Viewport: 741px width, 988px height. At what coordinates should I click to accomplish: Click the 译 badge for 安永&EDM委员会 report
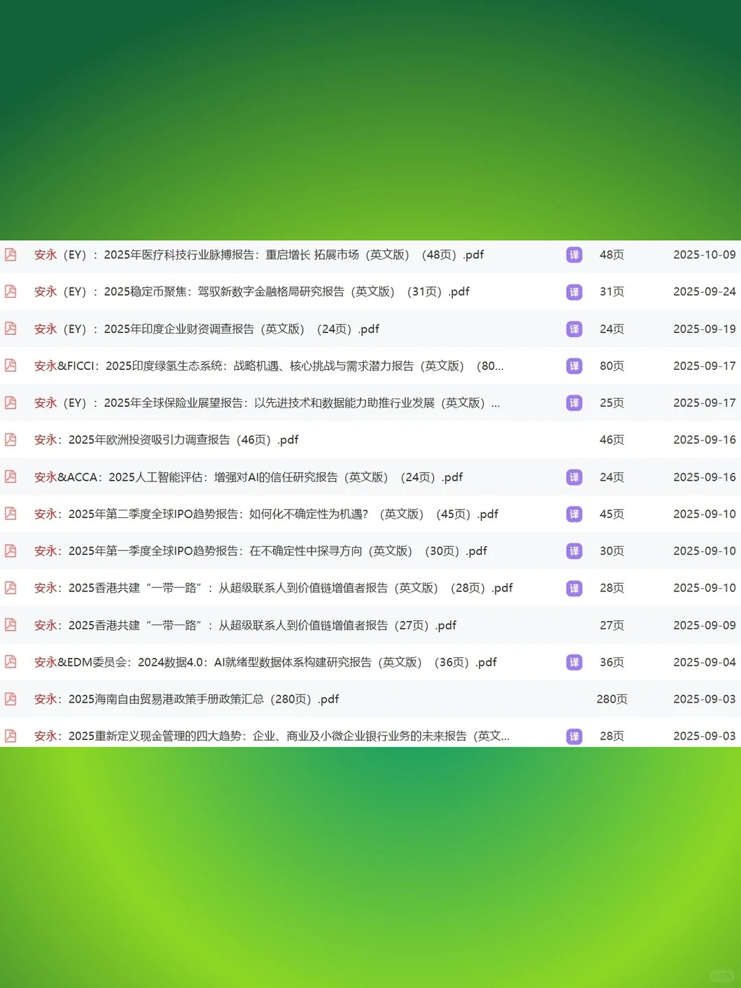(574, 662)
